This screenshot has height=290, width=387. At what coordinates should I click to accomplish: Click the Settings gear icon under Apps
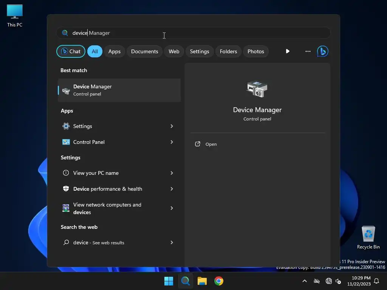tap(66, 126)
